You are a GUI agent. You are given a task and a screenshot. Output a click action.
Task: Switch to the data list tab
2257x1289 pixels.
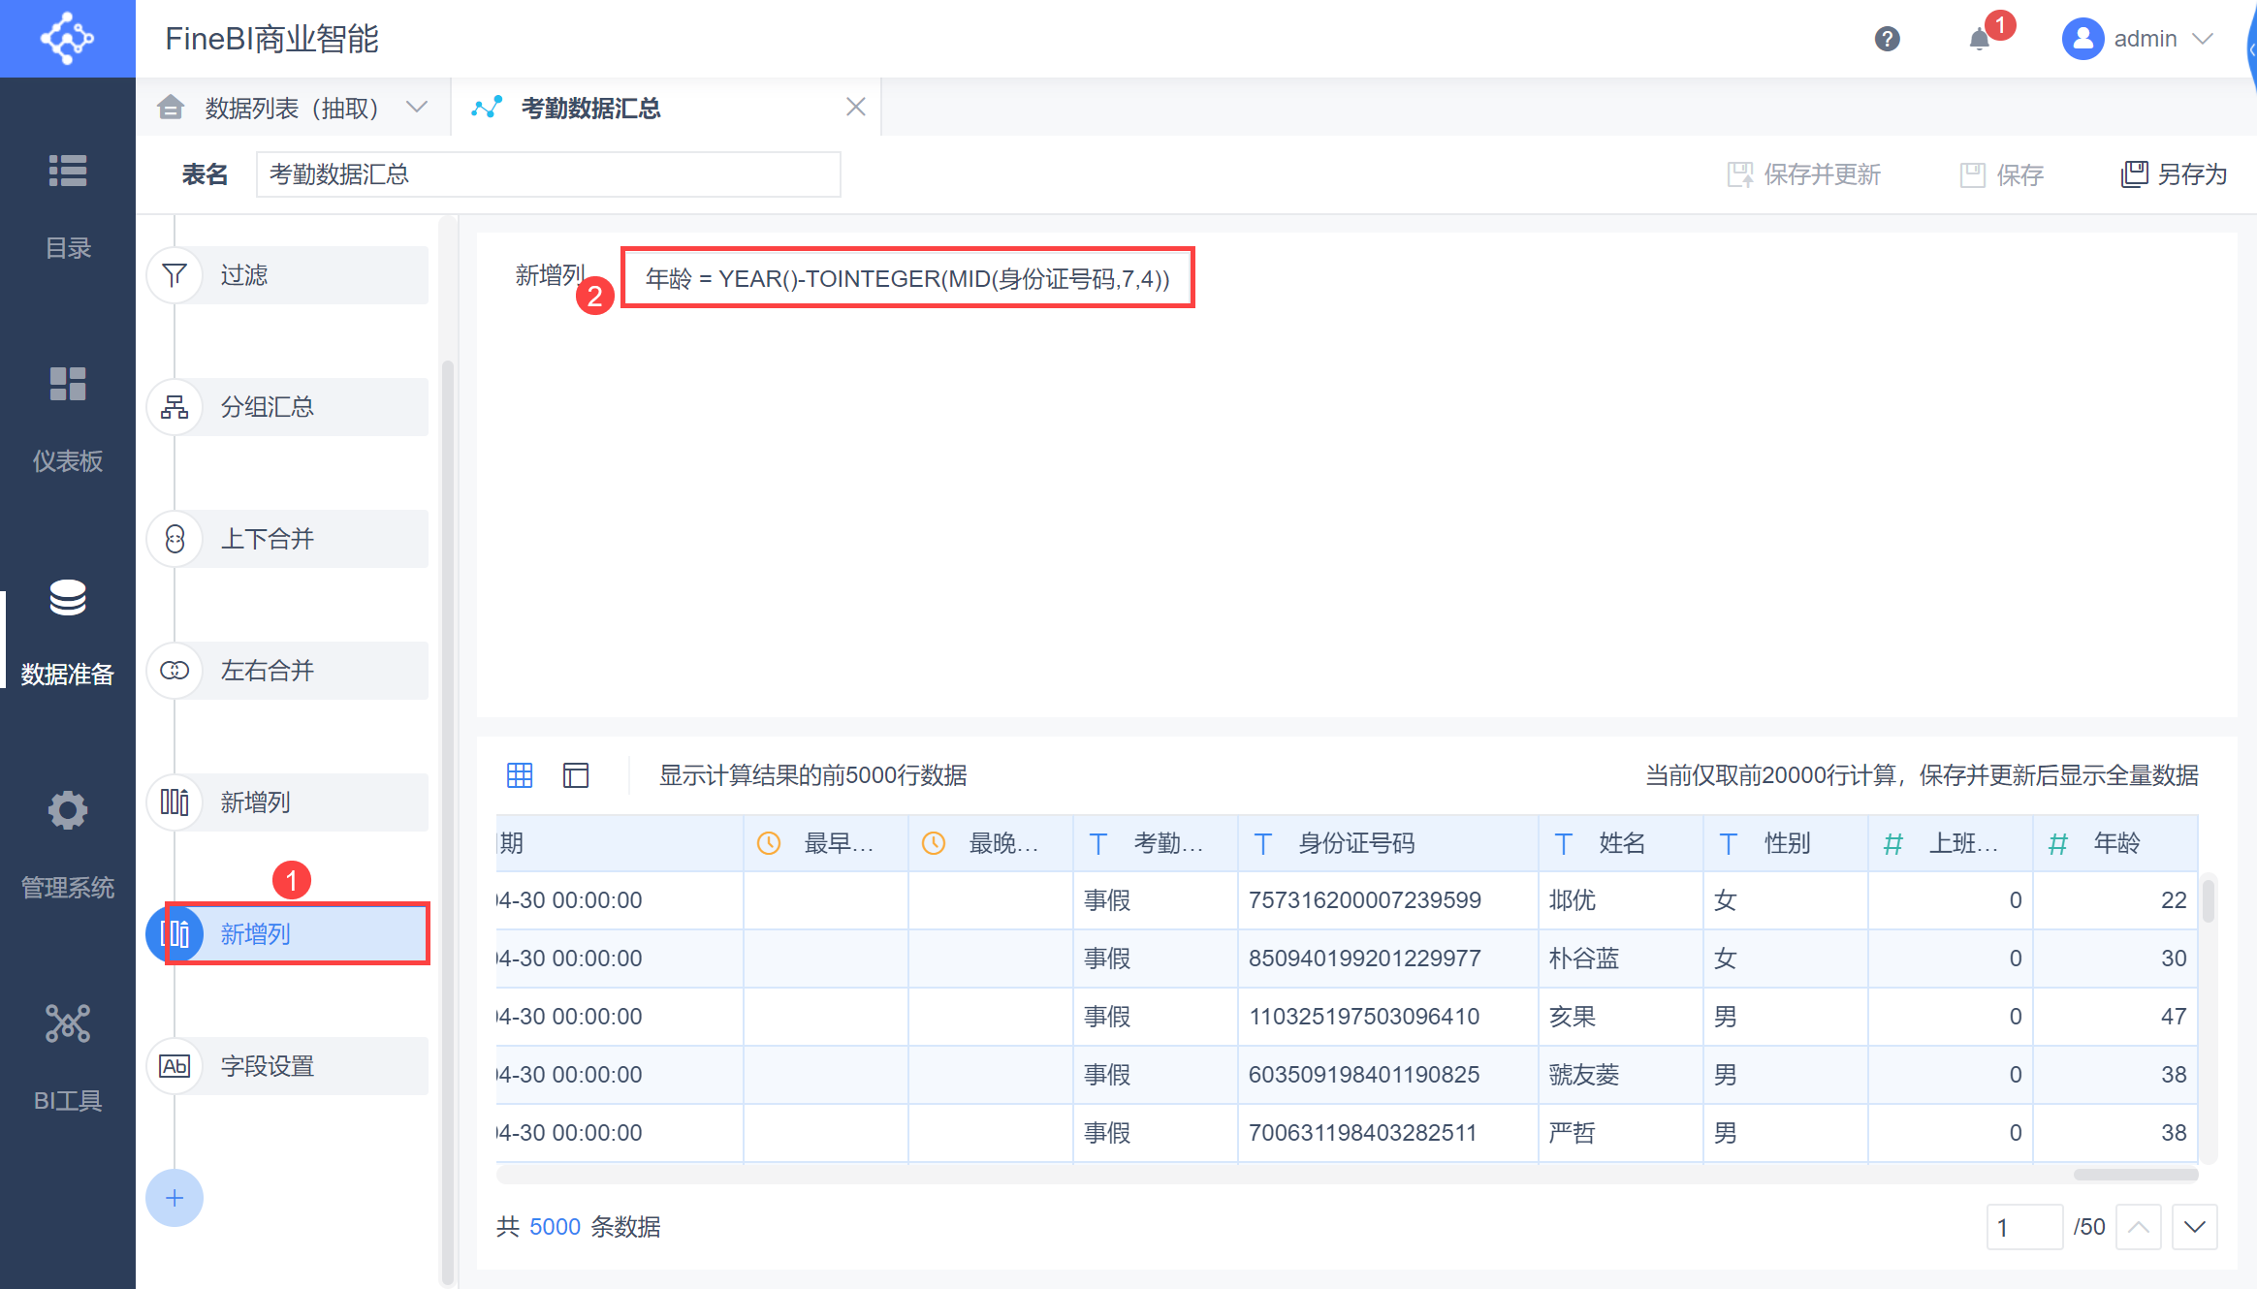pos(291,108)
